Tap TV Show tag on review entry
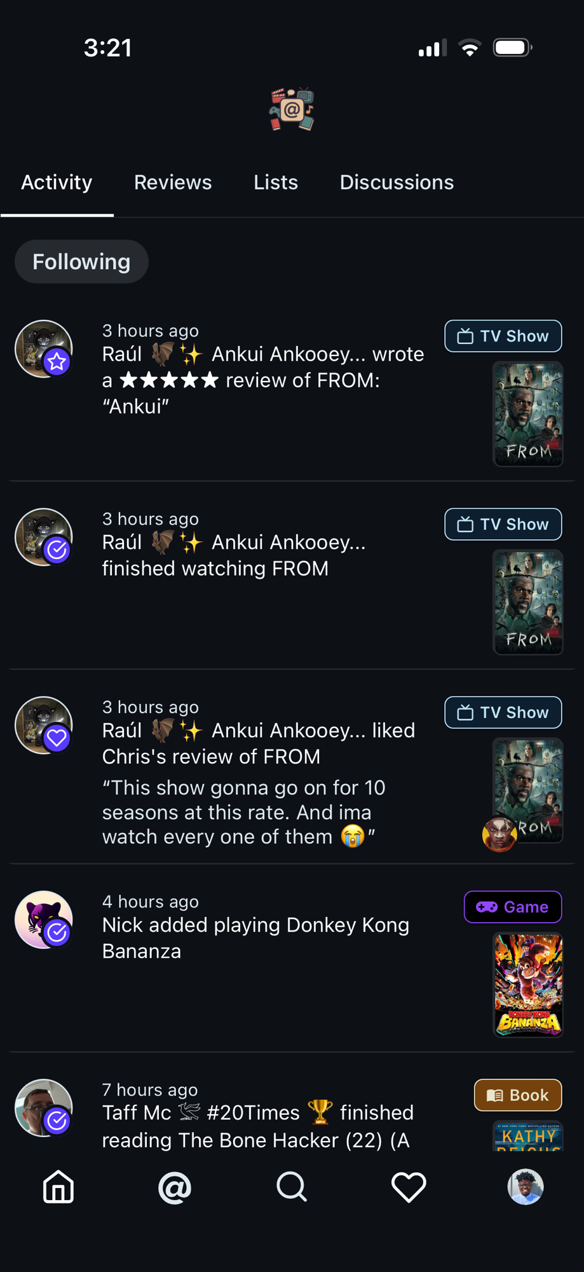Image resolution: width=584 pixels, height=1272 pixels. [503, 336]
